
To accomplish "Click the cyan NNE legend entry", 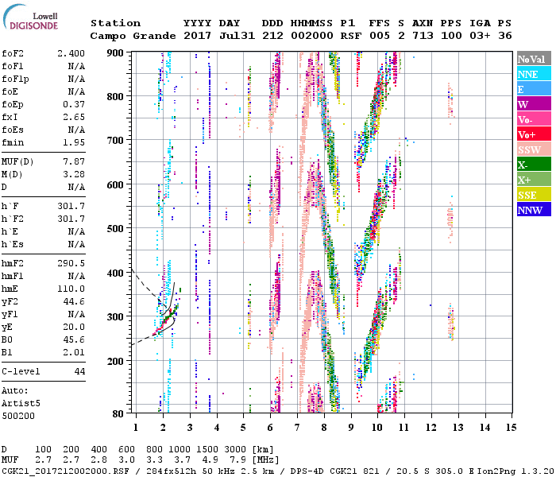I will click(533, 75).
